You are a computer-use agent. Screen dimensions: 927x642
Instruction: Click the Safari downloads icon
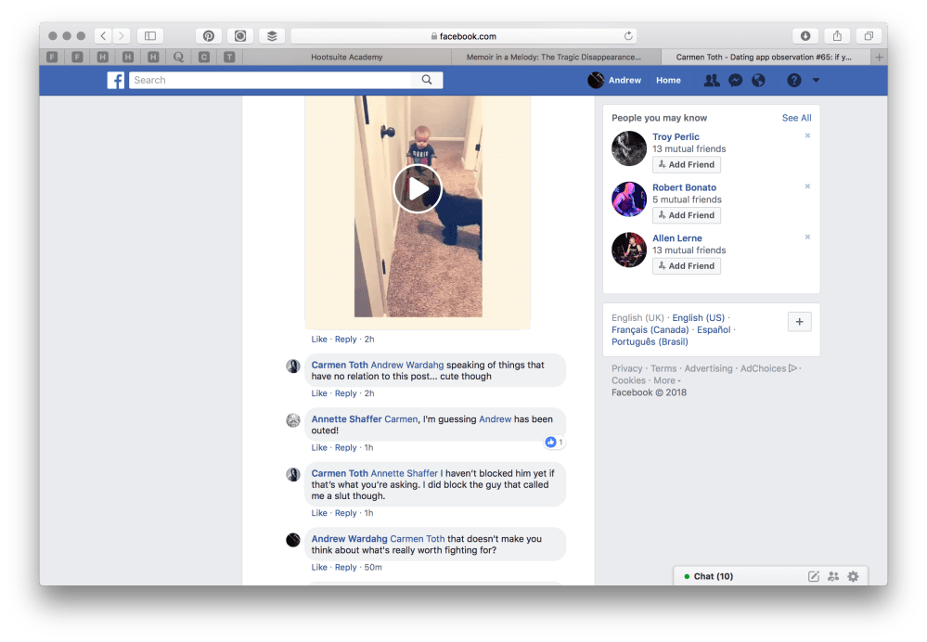[805, 36]
